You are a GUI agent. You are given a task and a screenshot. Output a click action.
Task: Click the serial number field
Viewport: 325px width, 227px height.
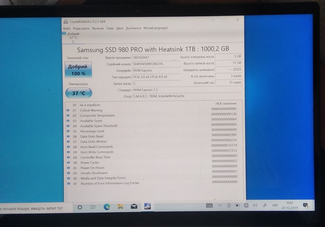[156, 64]
